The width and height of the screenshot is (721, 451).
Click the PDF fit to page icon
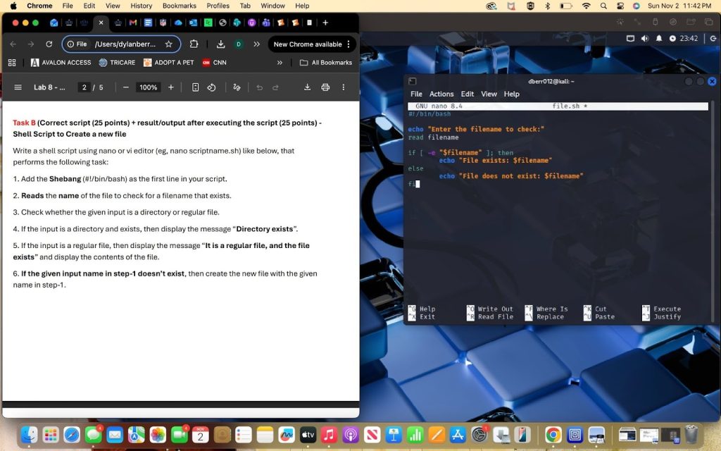pos(195,87)
